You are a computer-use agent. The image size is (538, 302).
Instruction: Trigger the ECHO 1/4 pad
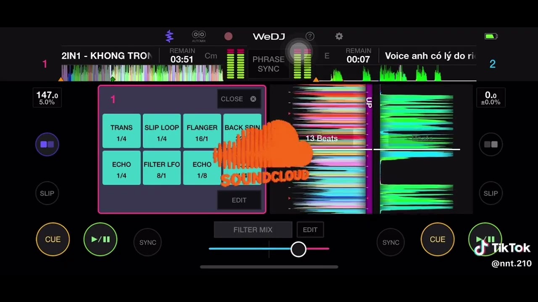pos(121,168)
